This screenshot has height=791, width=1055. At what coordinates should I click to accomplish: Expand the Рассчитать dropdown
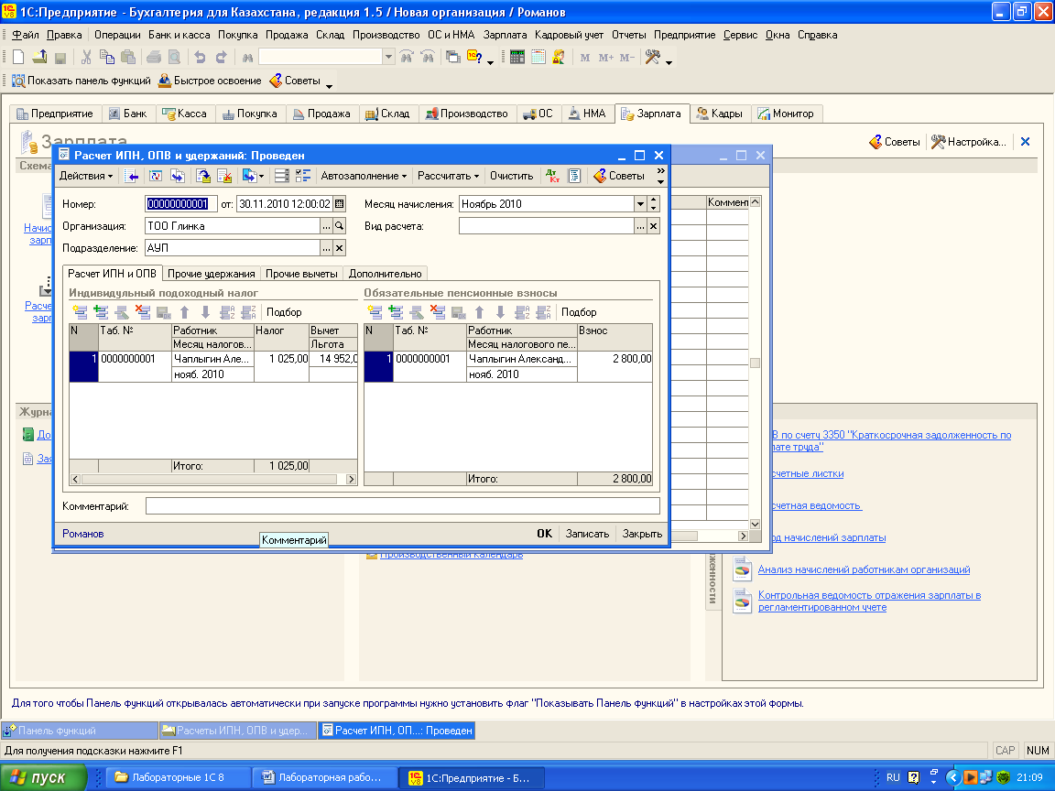pos(448,176)
